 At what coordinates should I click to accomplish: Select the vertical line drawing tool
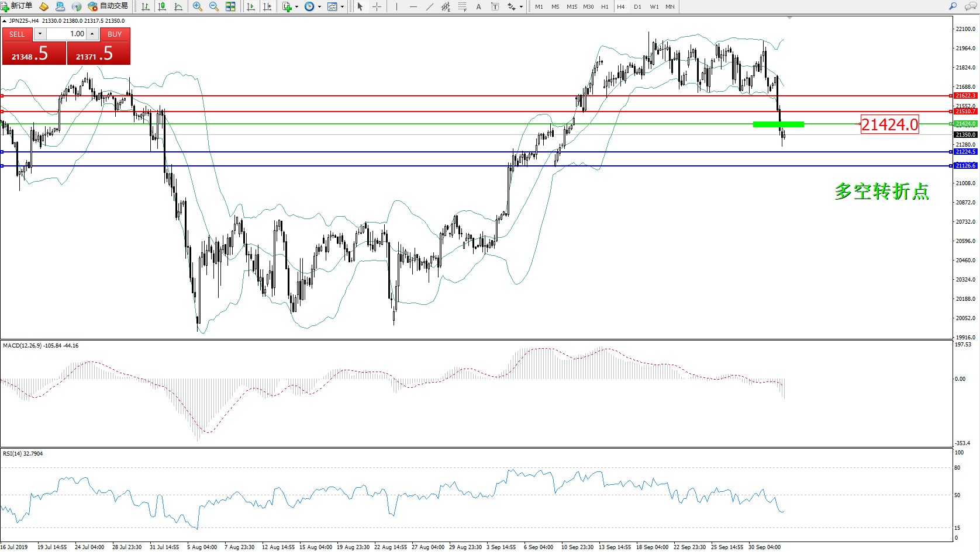click(396, 6)
